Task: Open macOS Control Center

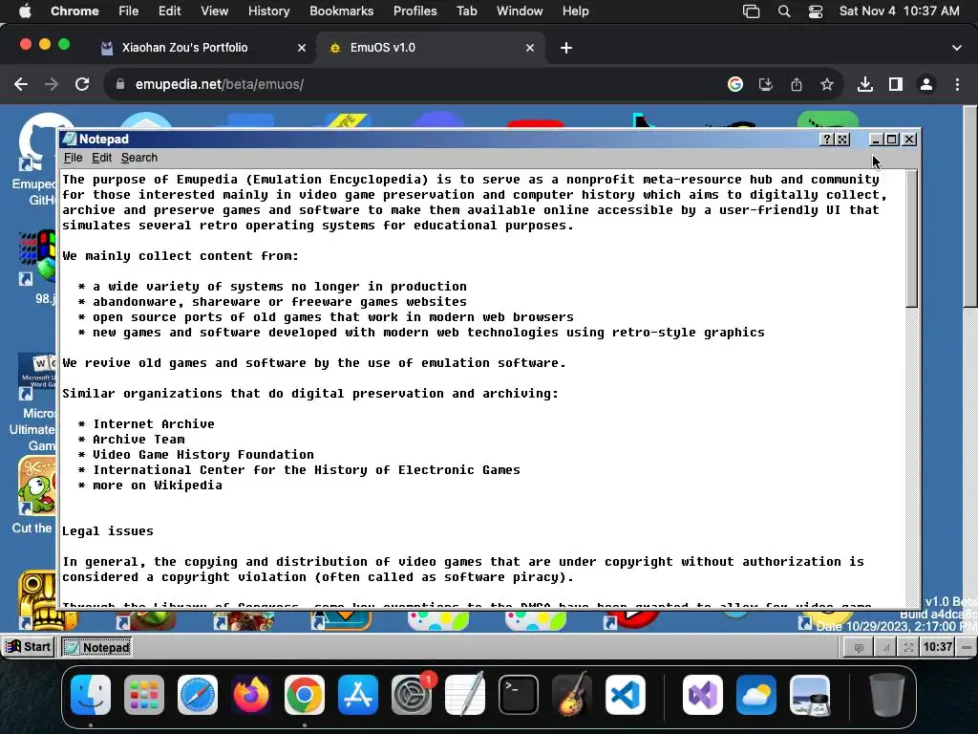Action: (x=816, y=11)
